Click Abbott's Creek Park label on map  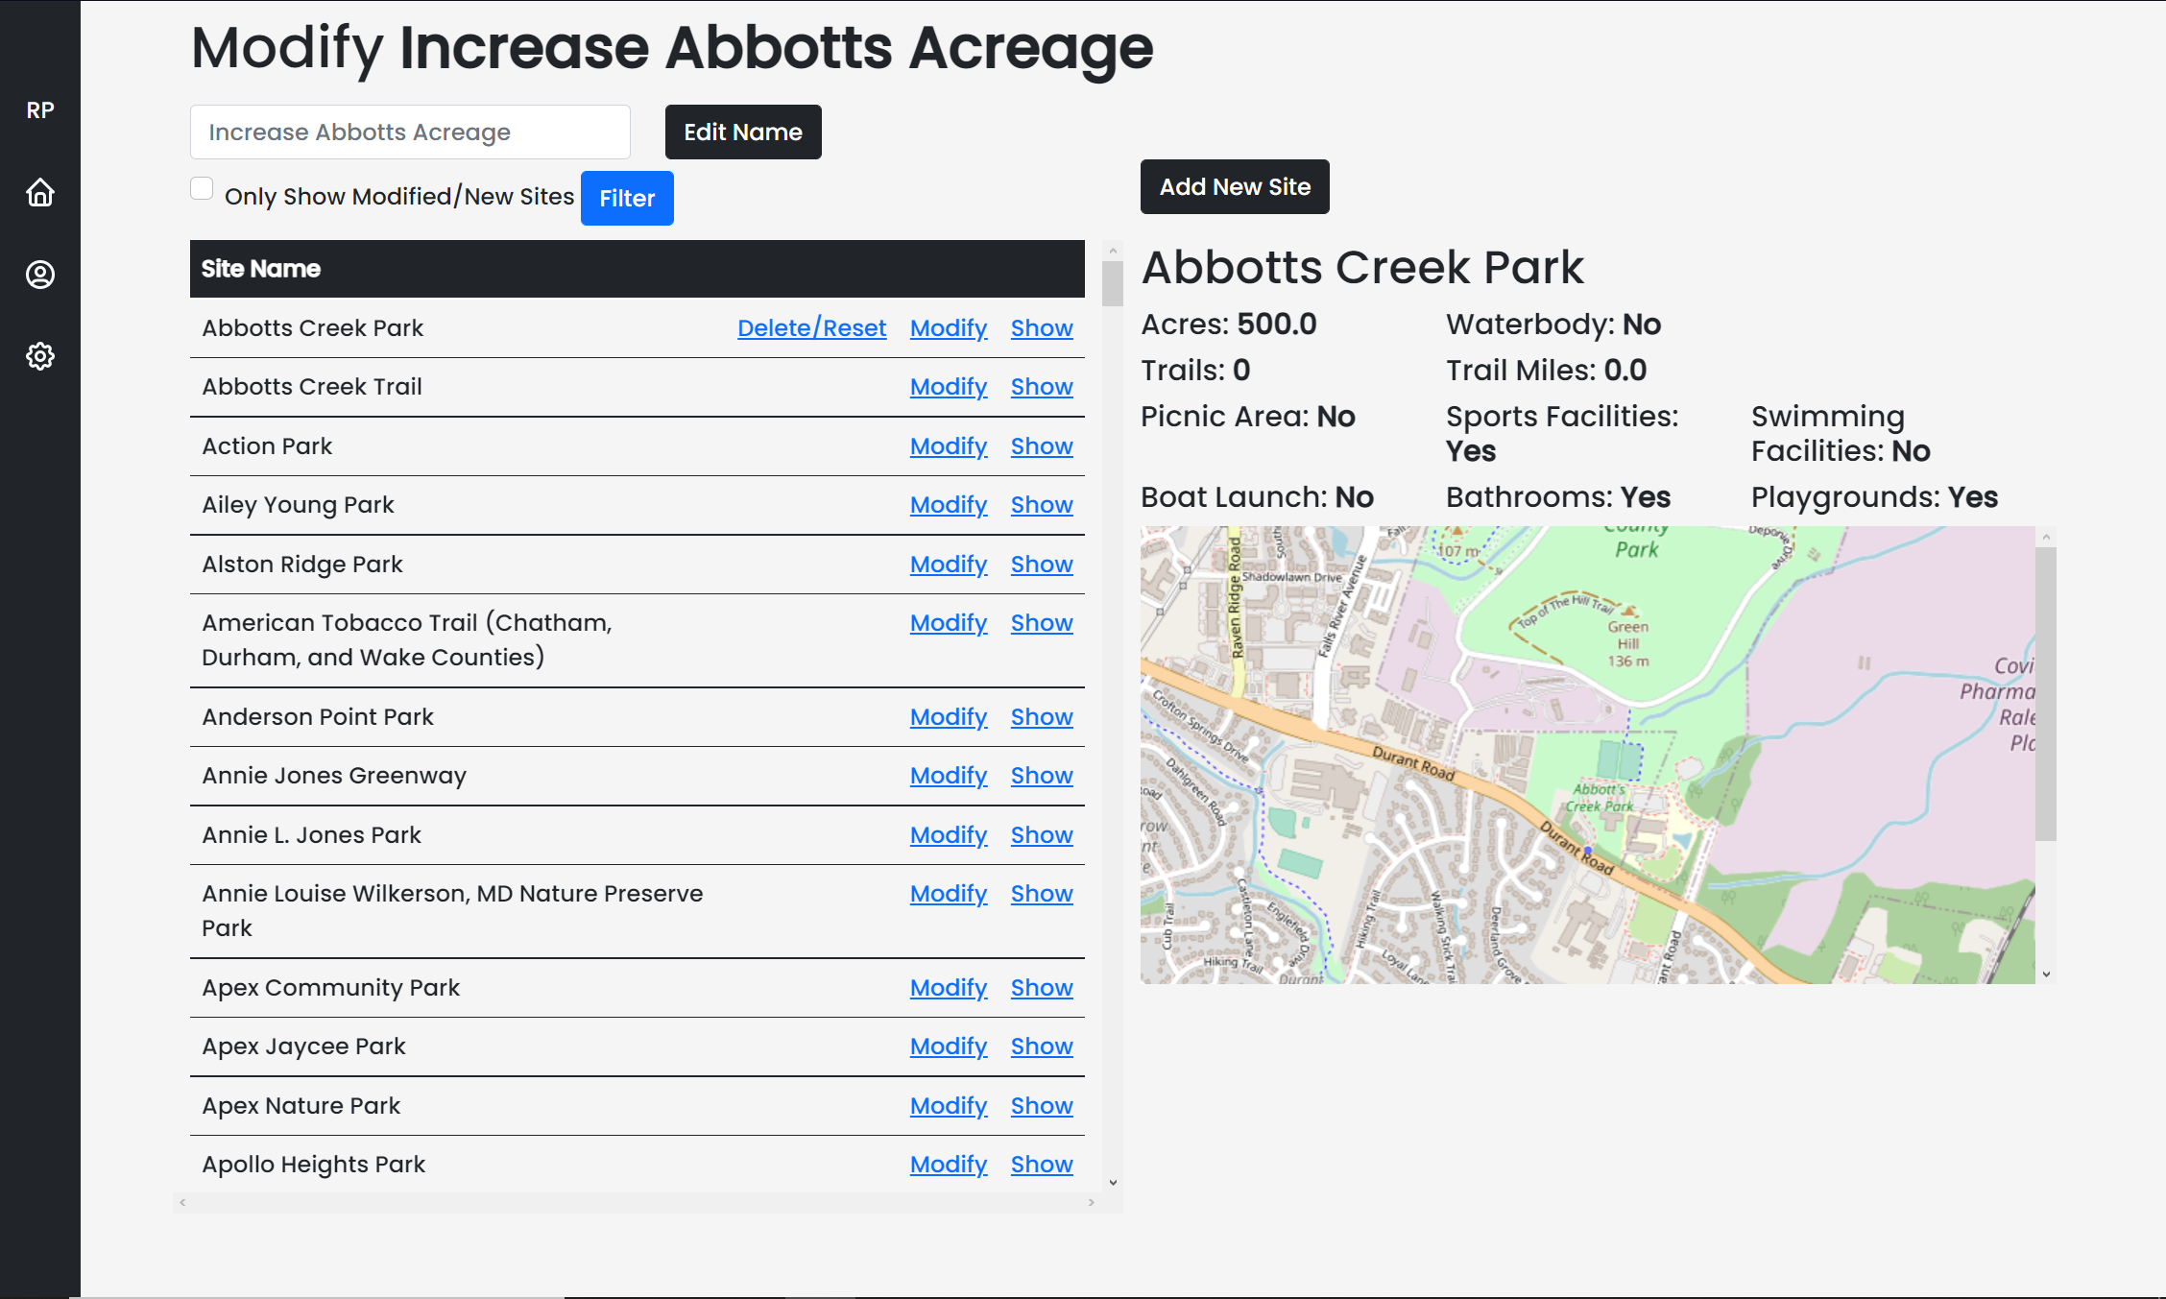coord(1599,798)
